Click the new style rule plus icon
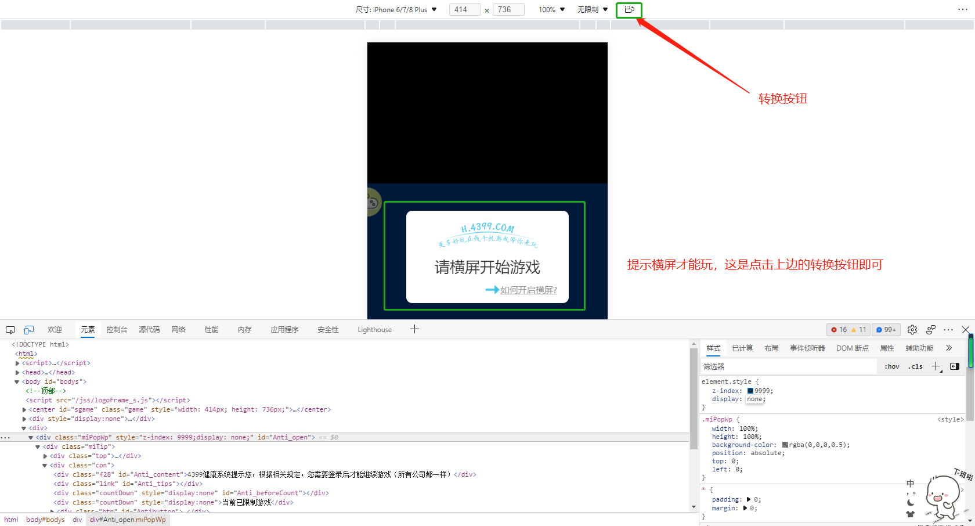The height and width of the screenshot is (526, 975). (936, 366)
